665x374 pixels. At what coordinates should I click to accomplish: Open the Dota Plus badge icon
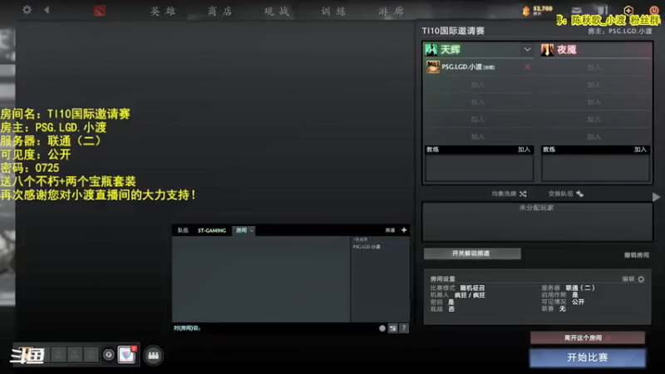pos(628,10)
